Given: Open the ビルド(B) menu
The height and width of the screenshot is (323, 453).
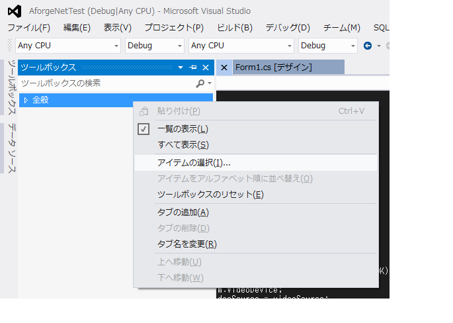Looking at the screenshot, I should [235, 28].
